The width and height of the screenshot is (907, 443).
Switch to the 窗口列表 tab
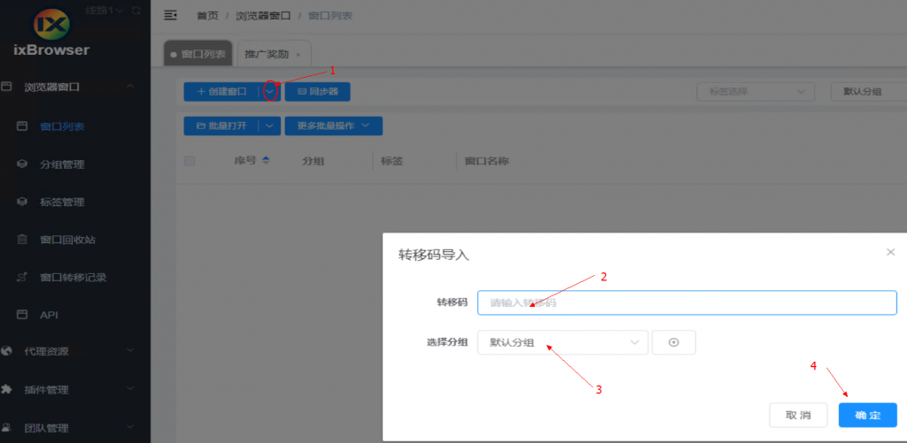pyautogui.click(x=198, y=54)
